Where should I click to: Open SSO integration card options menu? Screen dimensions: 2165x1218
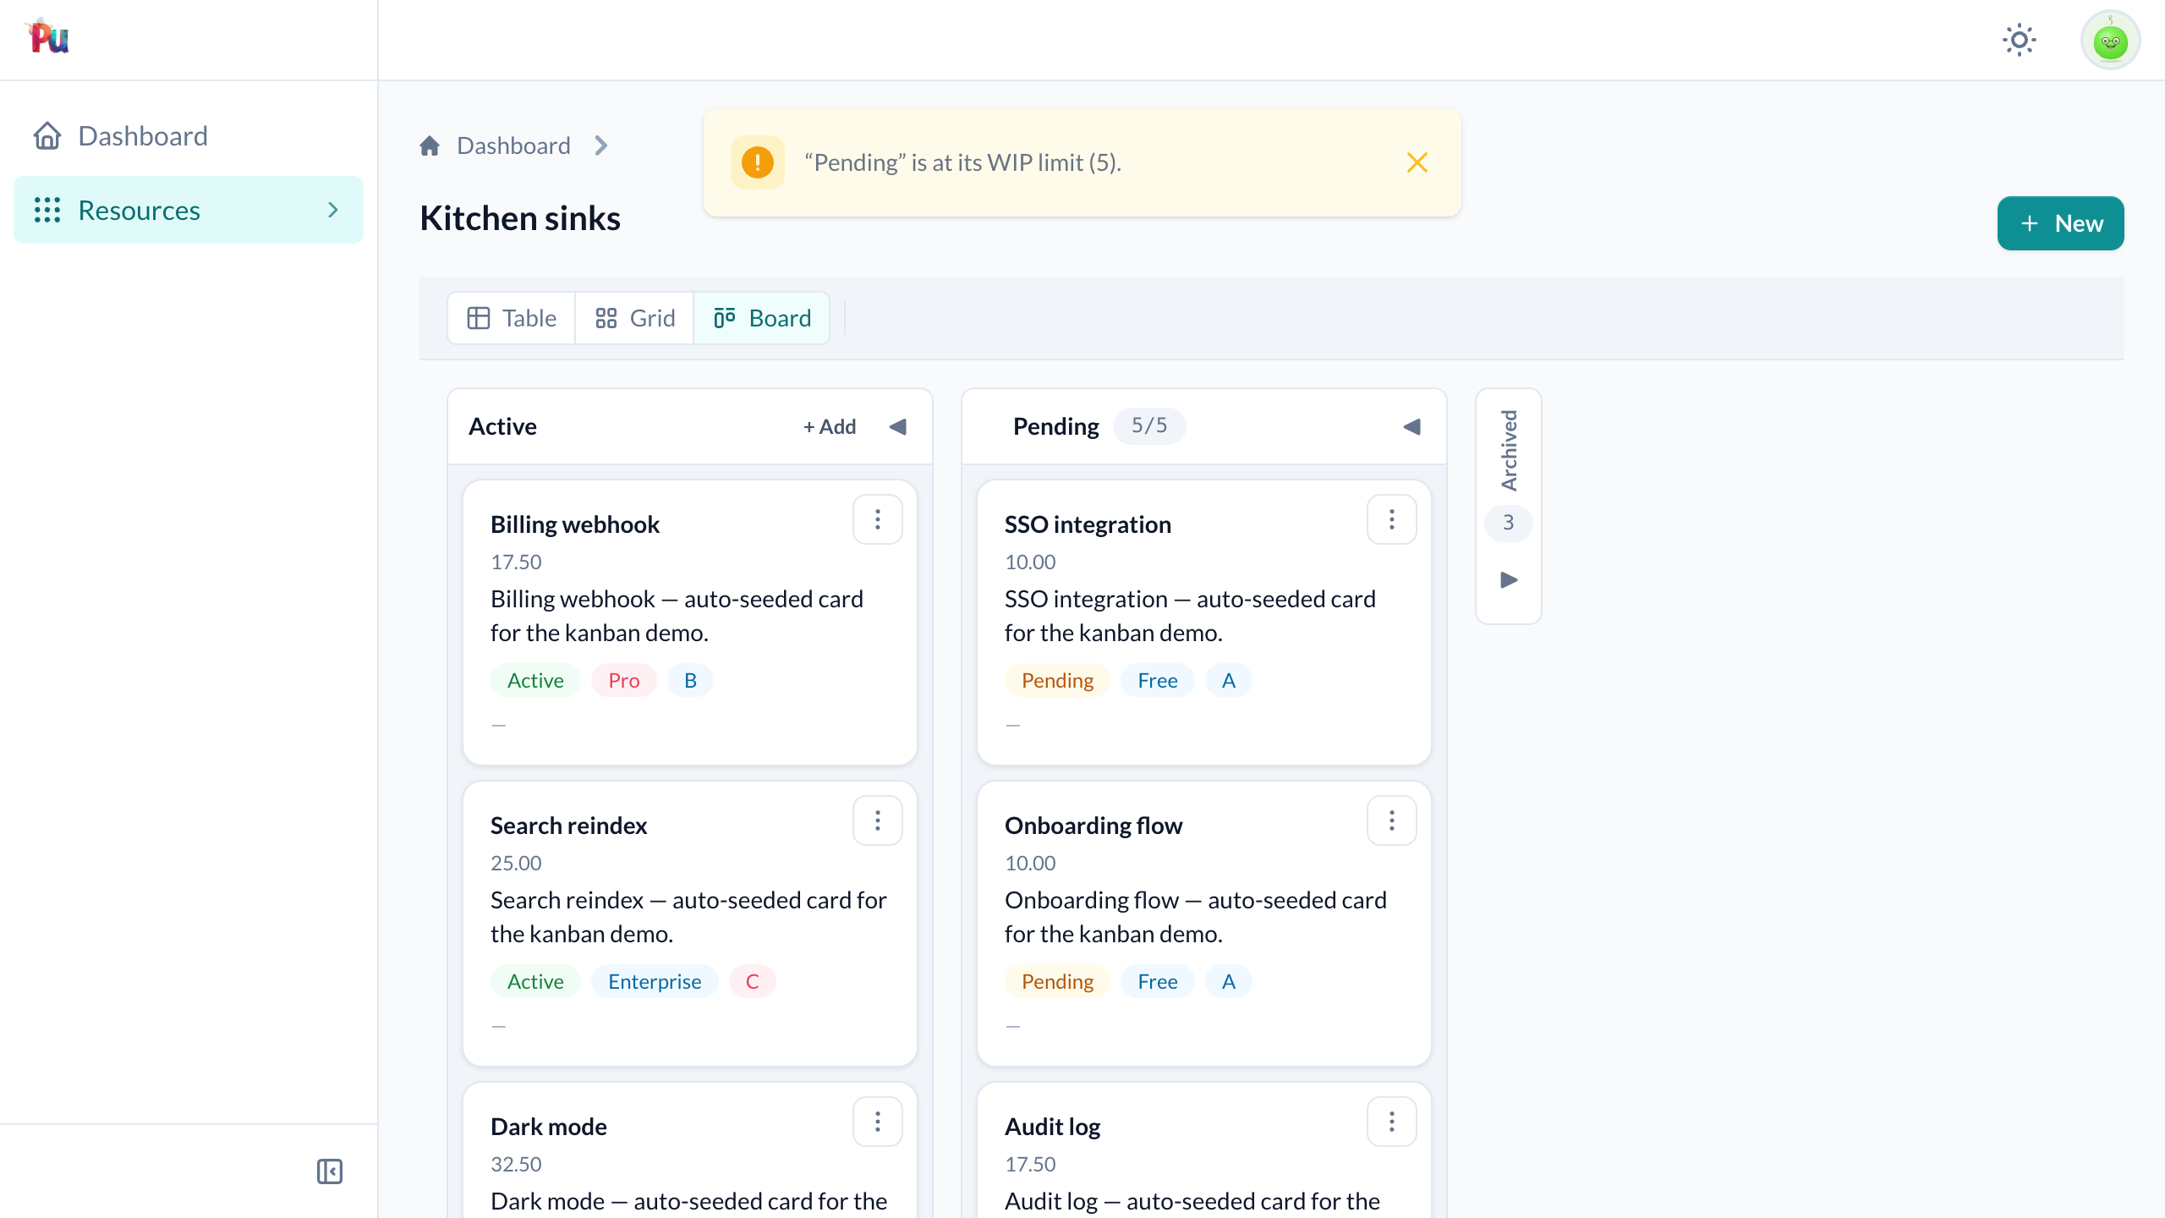point(1392,519)
